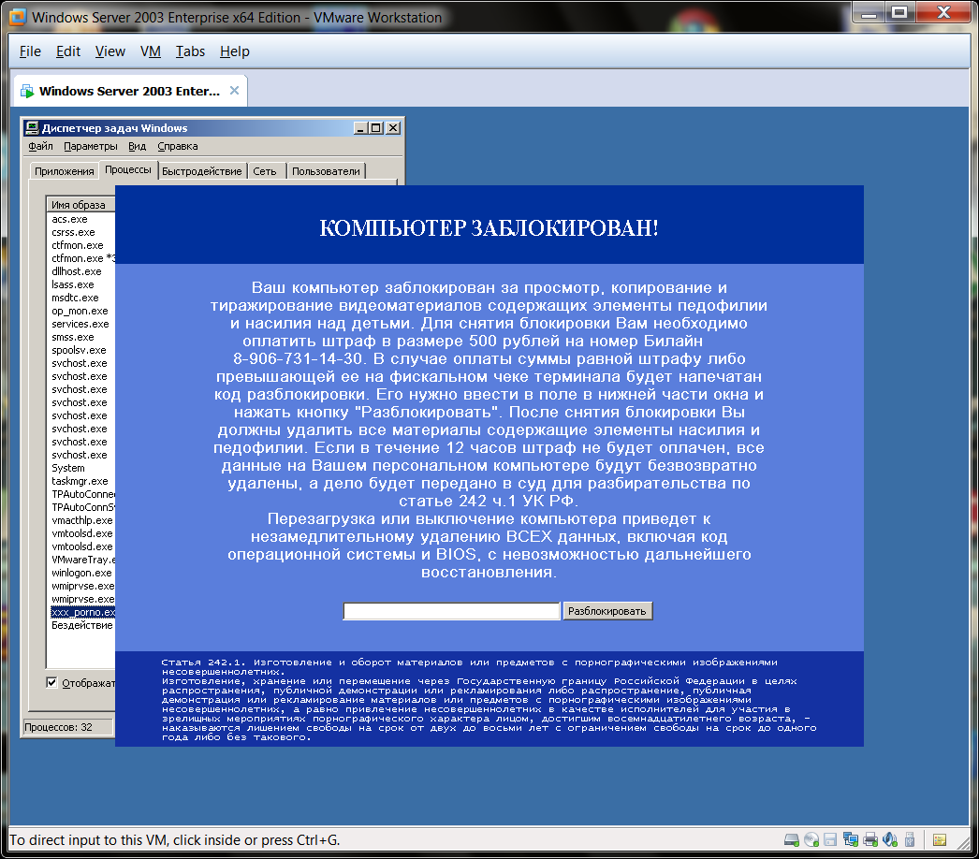Click the Разблокировать button
Viewport: 979px width, 859px height.
(606, 611)
